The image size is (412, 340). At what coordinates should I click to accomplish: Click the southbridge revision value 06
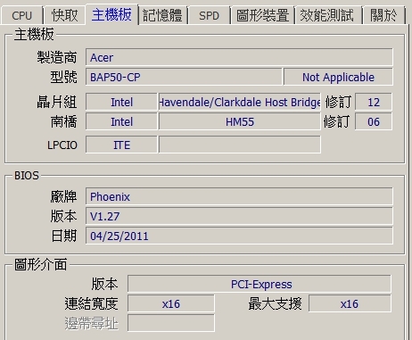(x=374, y=121)
